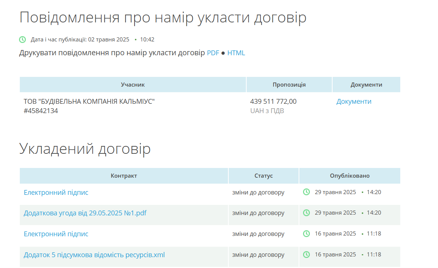The height and width of the screenshot is (268, 438).
Task: Click the Укладений договір section heading
Action: point(85,149)
